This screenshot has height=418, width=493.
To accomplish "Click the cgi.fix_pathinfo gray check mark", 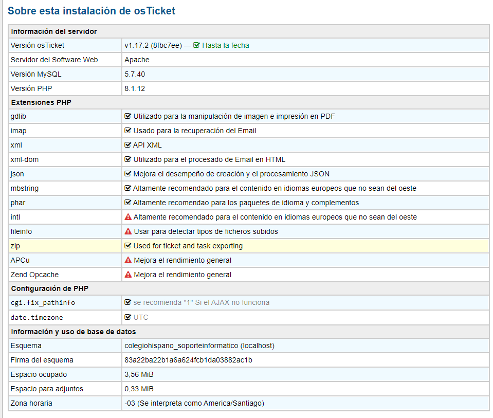I will (x=128, y=302).
